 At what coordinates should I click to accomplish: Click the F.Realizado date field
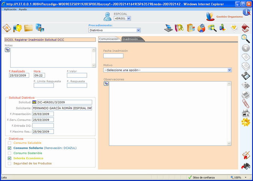(19, 75)
